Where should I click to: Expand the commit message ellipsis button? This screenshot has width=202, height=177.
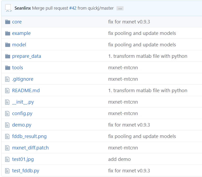tap(120, 8)
